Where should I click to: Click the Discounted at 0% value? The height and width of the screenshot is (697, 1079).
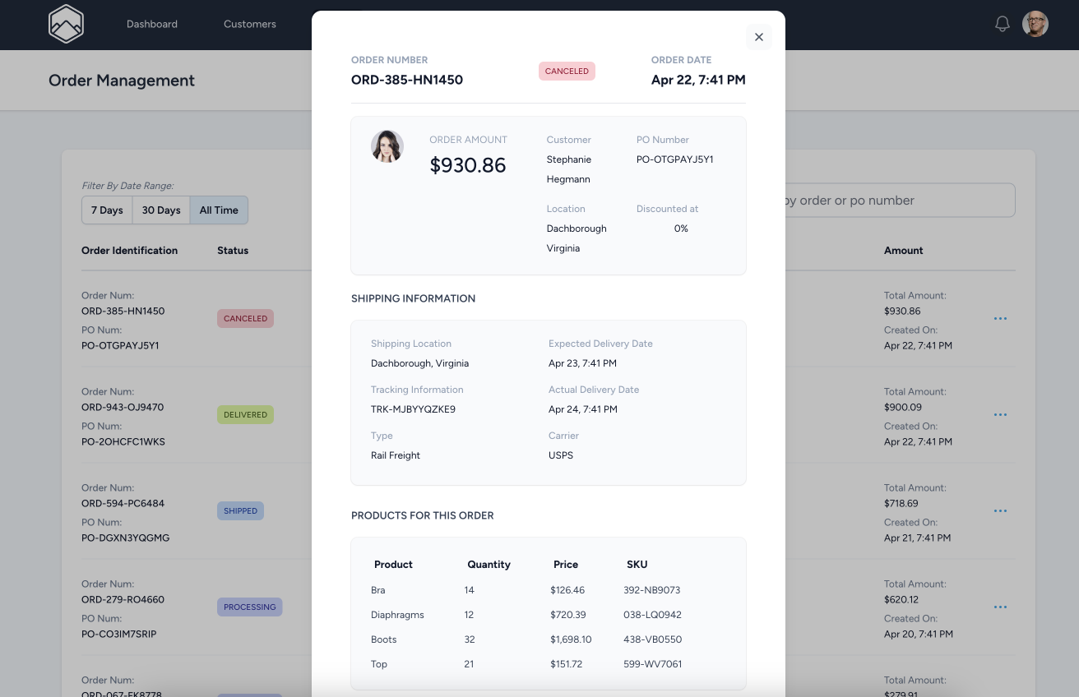pos(681,228)
